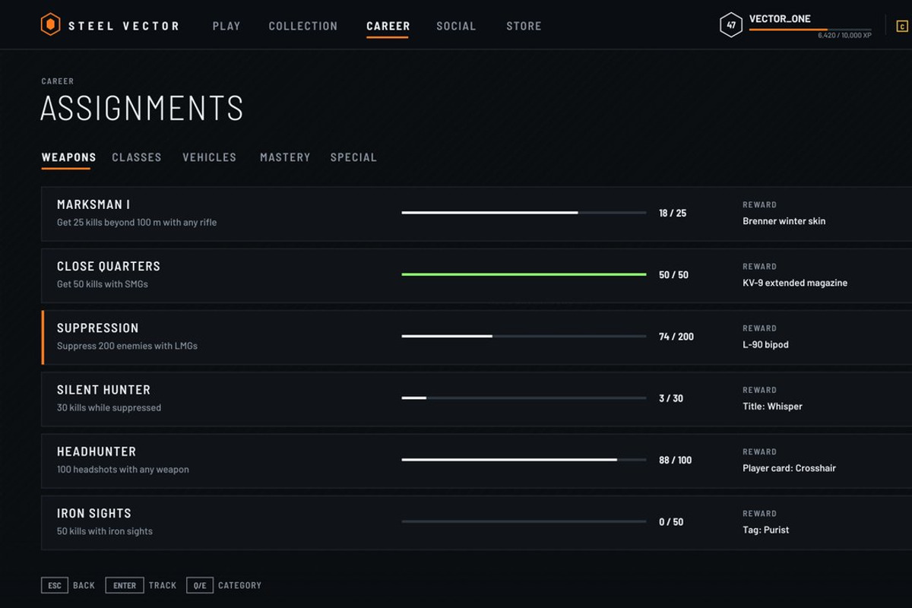The width and height of the screenshot is (912, 608).
Task: Click the '74 / 200' progress count
Action: point(676,337)
